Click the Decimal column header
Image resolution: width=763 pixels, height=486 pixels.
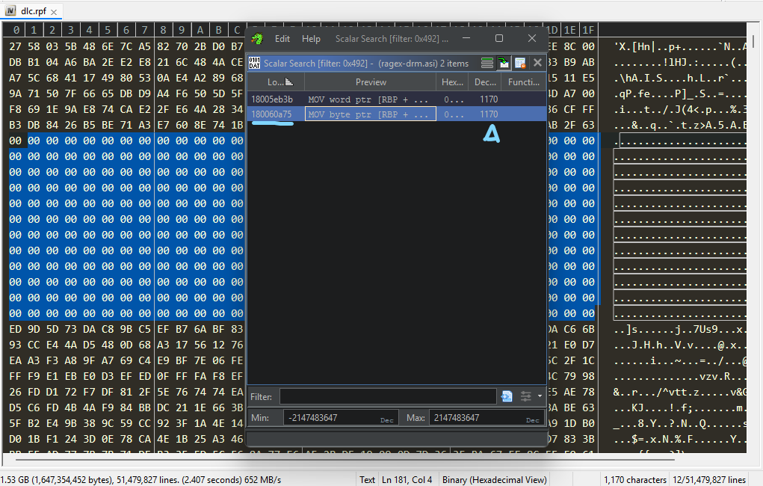tap(485, 81)
